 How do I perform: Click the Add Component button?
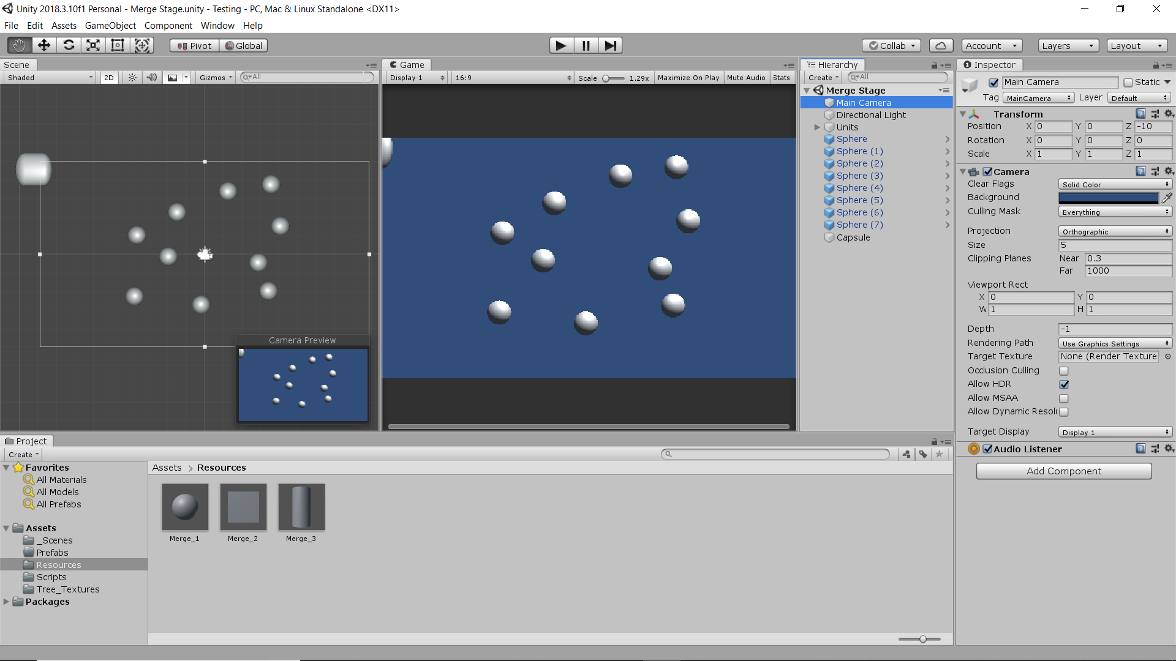(1063, 471)
